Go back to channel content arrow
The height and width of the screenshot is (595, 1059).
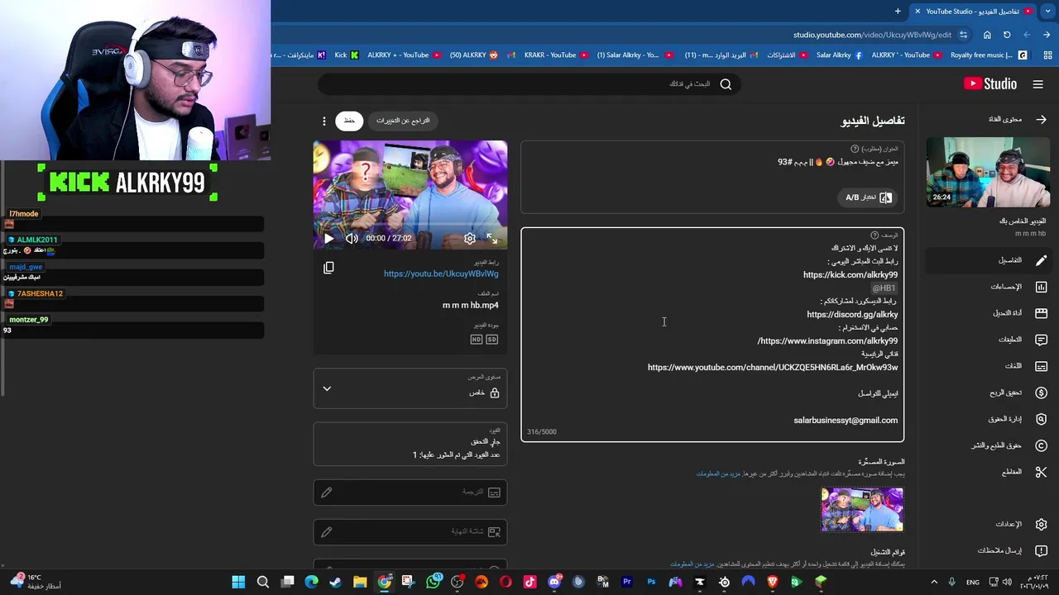click(1041, 119)
